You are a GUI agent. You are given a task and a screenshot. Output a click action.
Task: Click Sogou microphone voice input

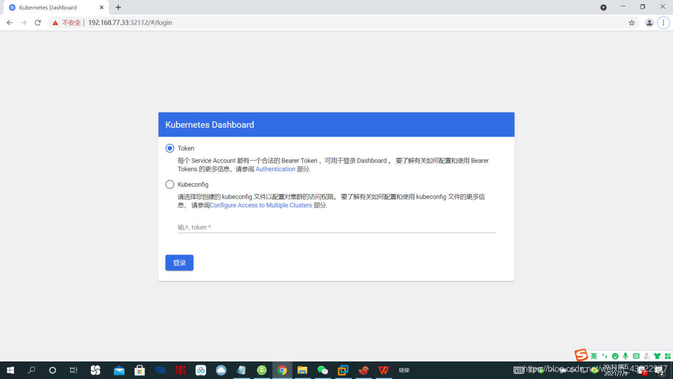click(x=626, y=356)
